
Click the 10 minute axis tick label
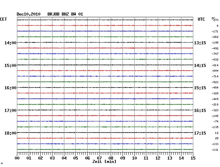coord(134,158)
